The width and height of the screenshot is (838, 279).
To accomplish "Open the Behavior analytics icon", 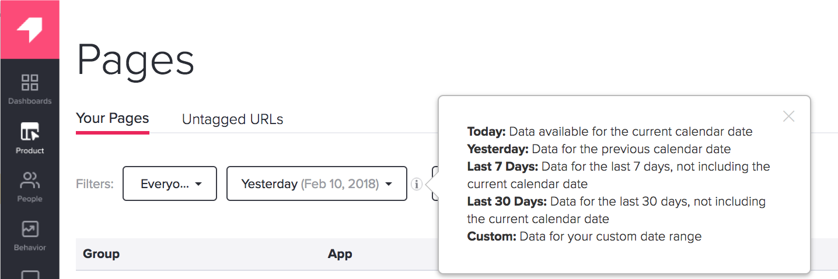I will 29,236.
